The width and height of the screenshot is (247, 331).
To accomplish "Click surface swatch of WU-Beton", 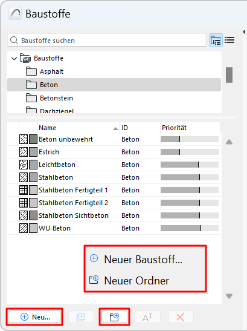I will [33, 228].
